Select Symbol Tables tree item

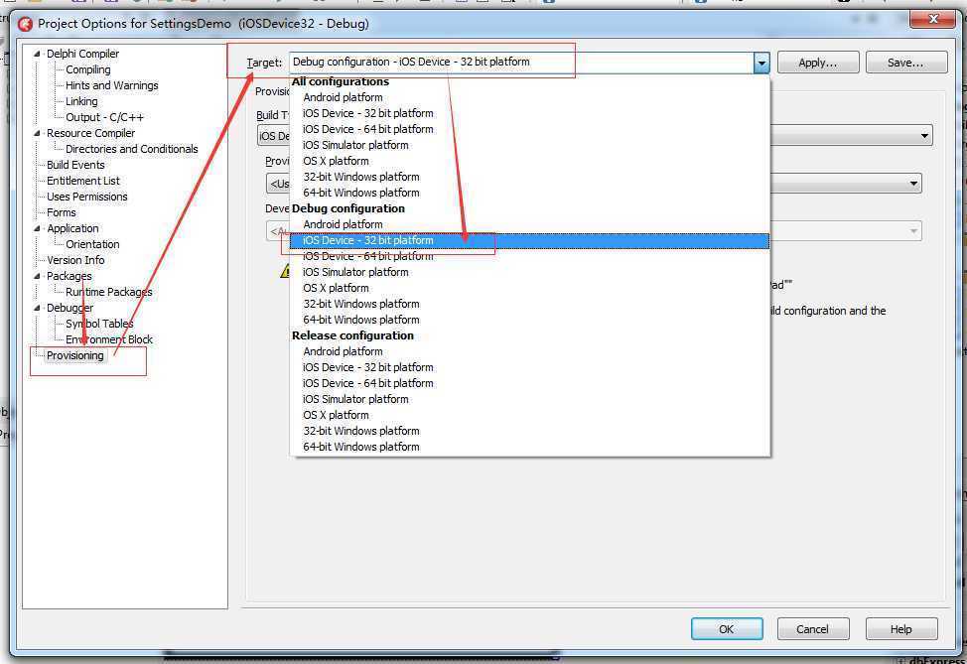click(x=99, y=324)
